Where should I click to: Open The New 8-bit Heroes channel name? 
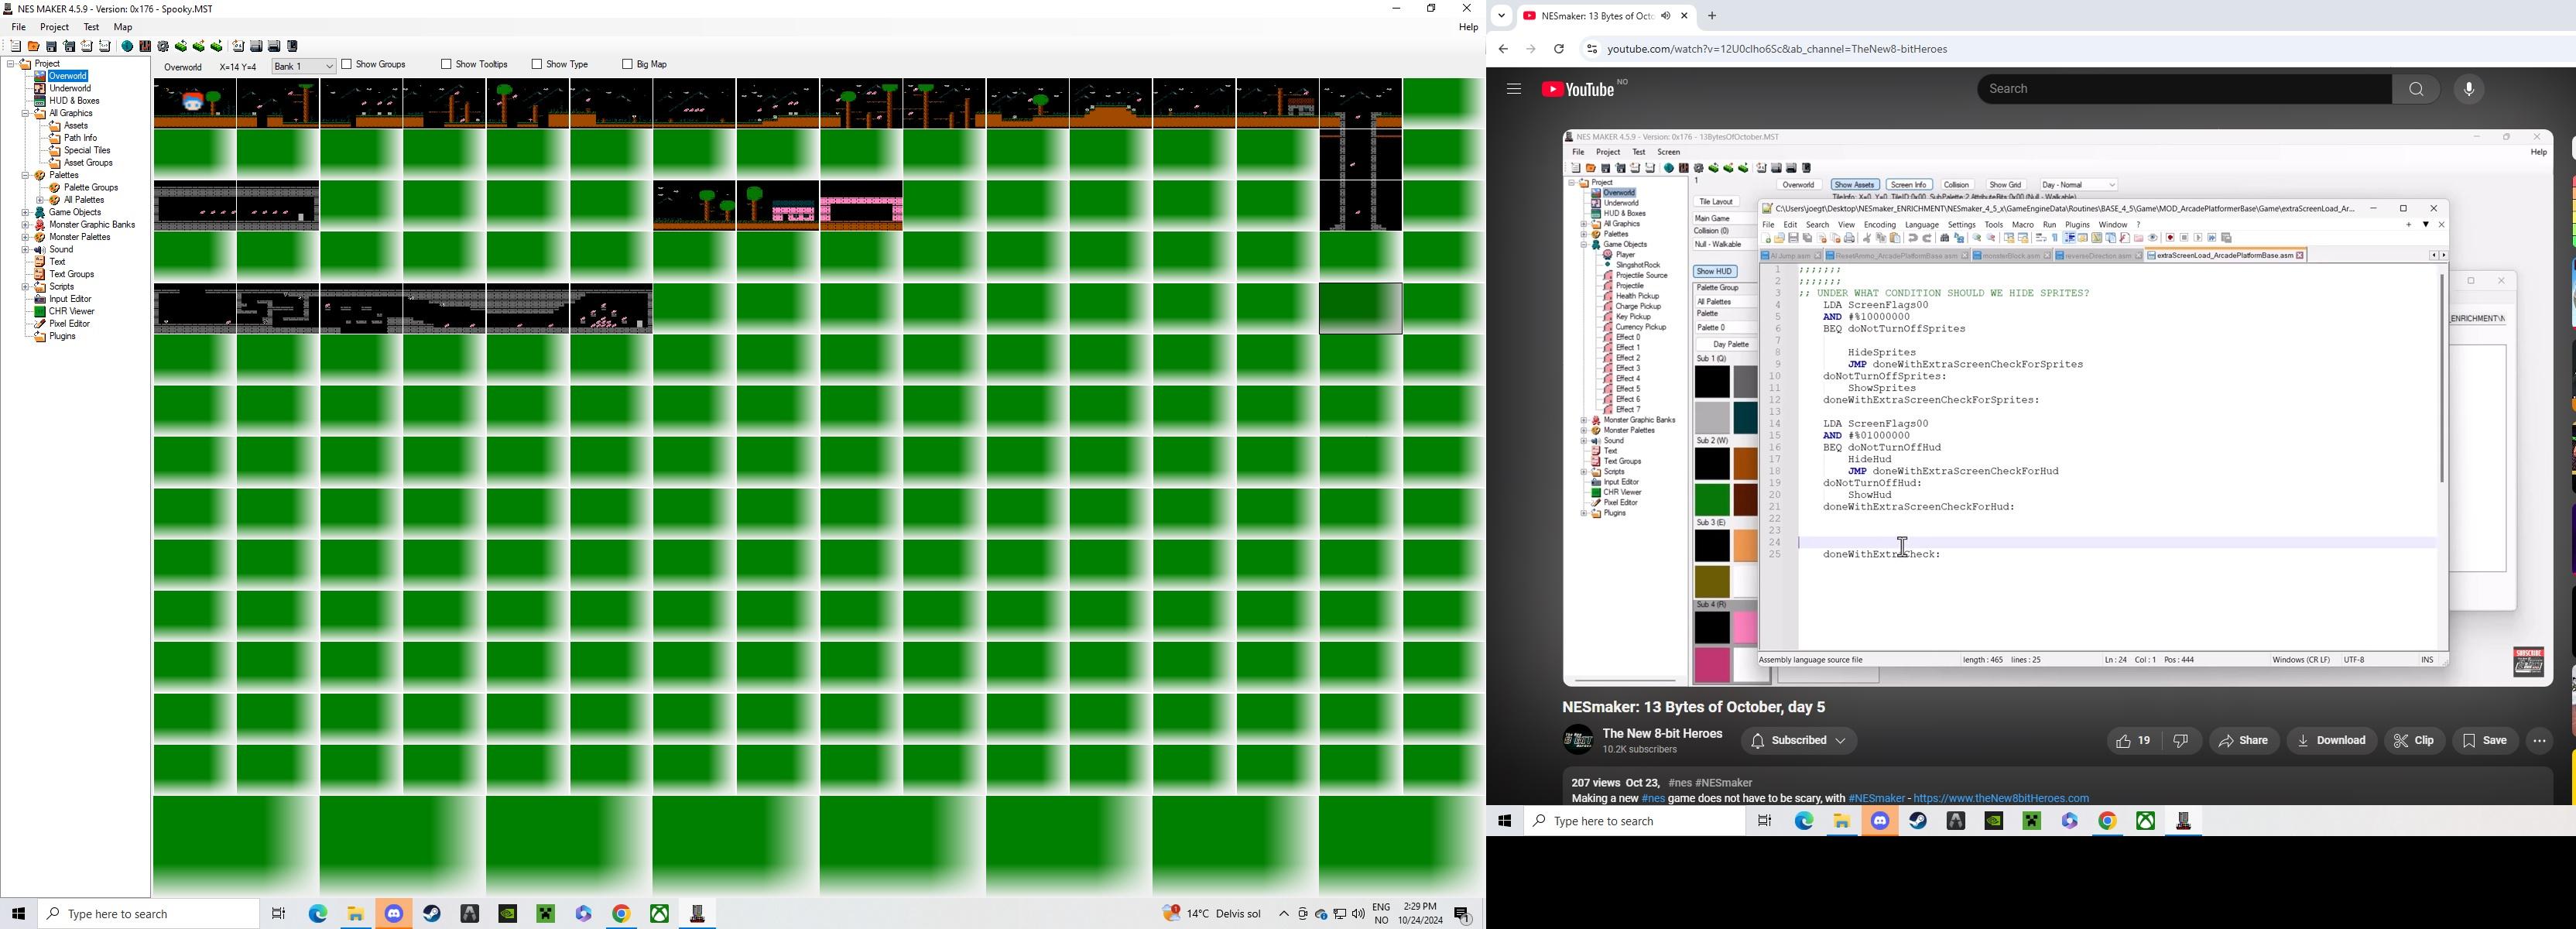[1662, 734]
